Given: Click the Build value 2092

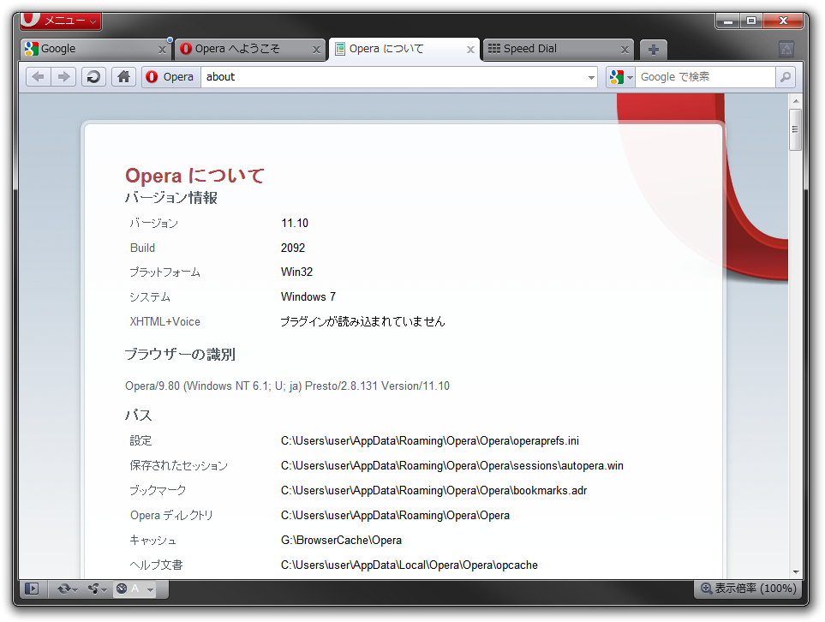Looking at the screenshot, I should (x=293, y=248).
